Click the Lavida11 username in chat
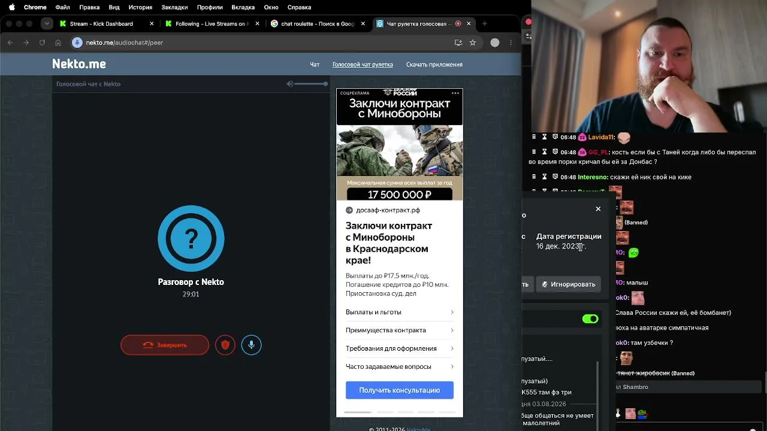 click(602, 137)
